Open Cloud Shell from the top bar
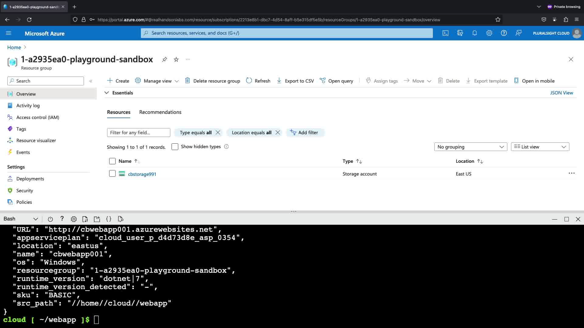This screenshot has width=584, height=328. point(445,33)
